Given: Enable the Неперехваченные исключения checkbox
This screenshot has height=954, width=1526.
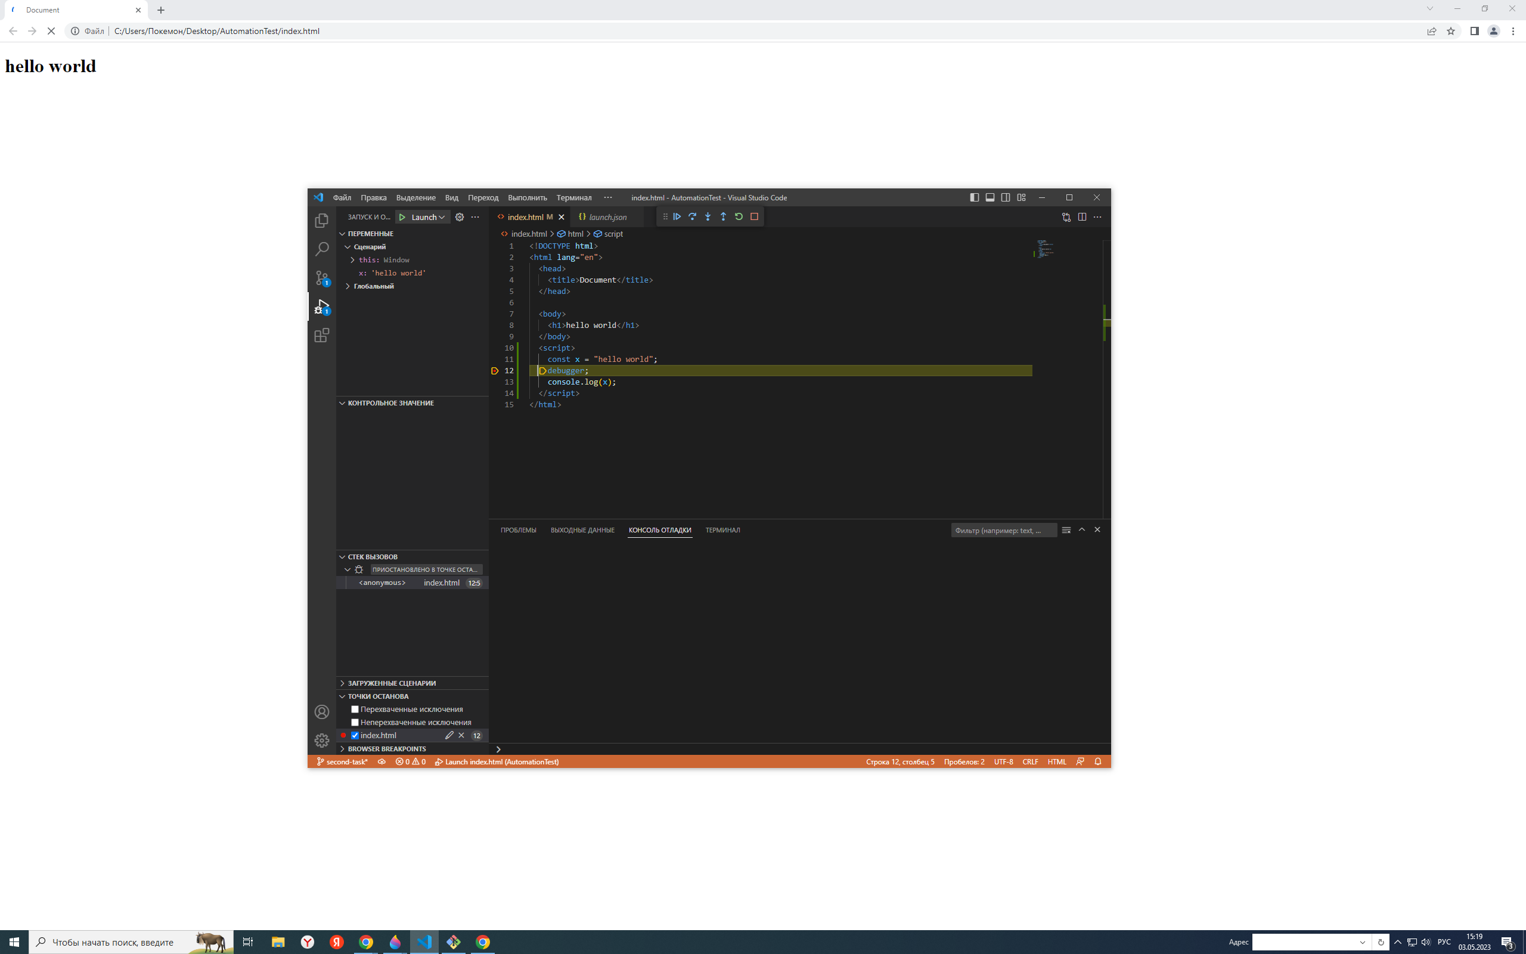Looking at the screenshot, I should tap(355, 722).
